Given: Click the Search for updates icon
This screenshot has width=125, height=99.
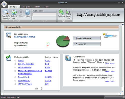Looking at the screenshot, I should (6, 12).
